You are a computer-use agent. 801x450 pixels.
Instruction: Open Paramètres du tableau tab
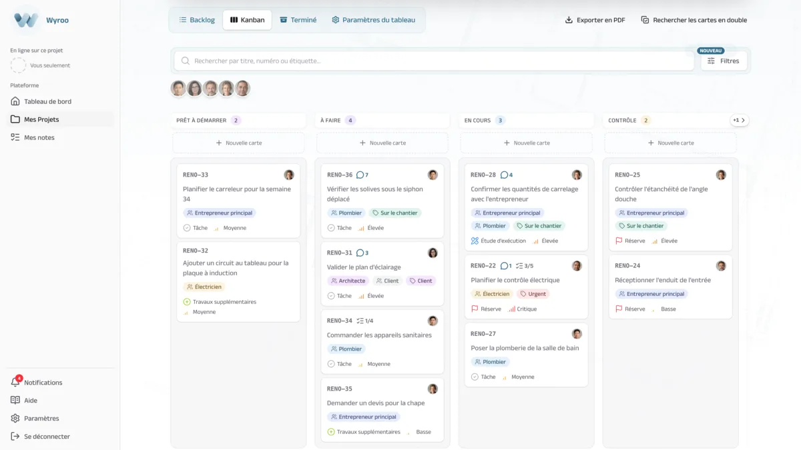point(373,20)
